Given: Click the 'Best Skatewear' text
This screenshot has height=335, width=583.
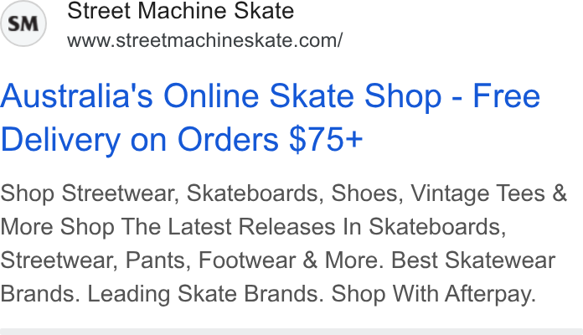Looking at the screenshot, I should click(x=473, y=260).
